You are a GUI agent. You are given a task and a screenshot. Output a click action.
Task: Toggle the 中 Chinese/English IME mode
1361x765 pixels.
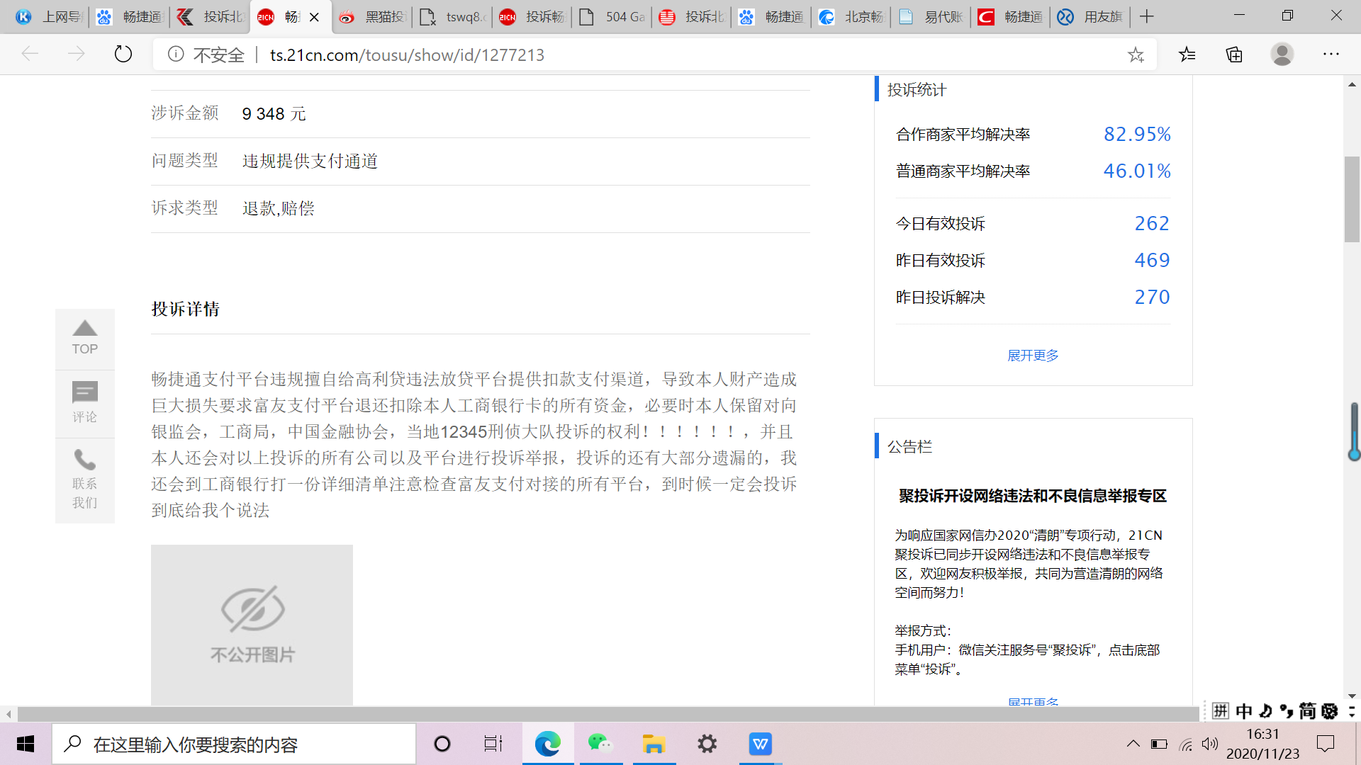coord(1243,710)
